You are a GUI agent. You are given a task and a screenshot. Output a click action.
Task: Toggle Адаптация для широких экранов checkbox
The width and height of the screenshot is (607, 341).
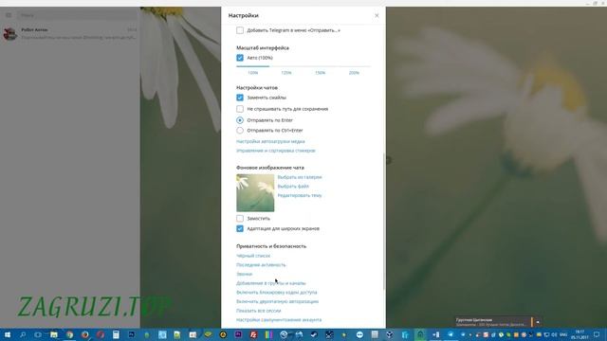(x=240, y=229)
